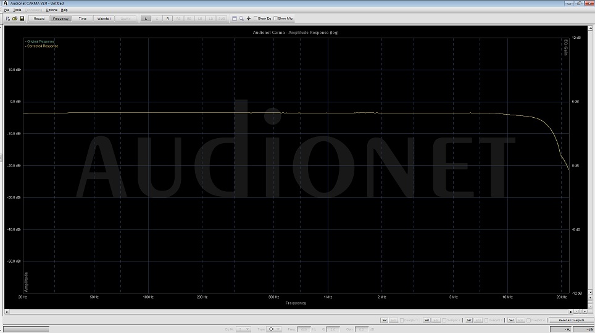Image resolution: width=595 pixels, height=333 pixels.
Task: Click the 1 kHz frequency axis label
Action: click(328, 297)
